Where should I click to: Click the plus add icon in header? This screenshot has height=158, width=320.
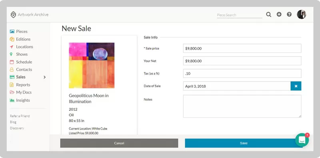(279, 14)
